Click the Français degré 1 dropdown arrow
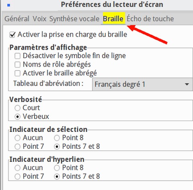193x190 pixels. coord(187,84)
